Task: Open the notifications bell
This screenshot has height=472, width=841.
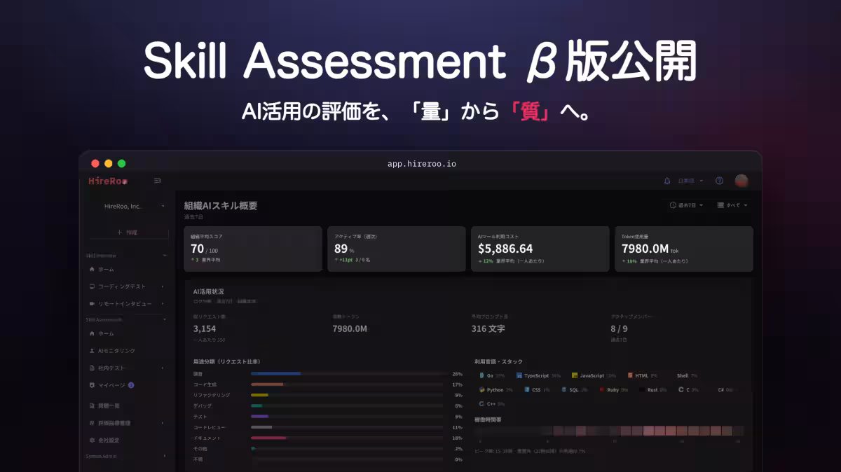Action: (667, 181)
